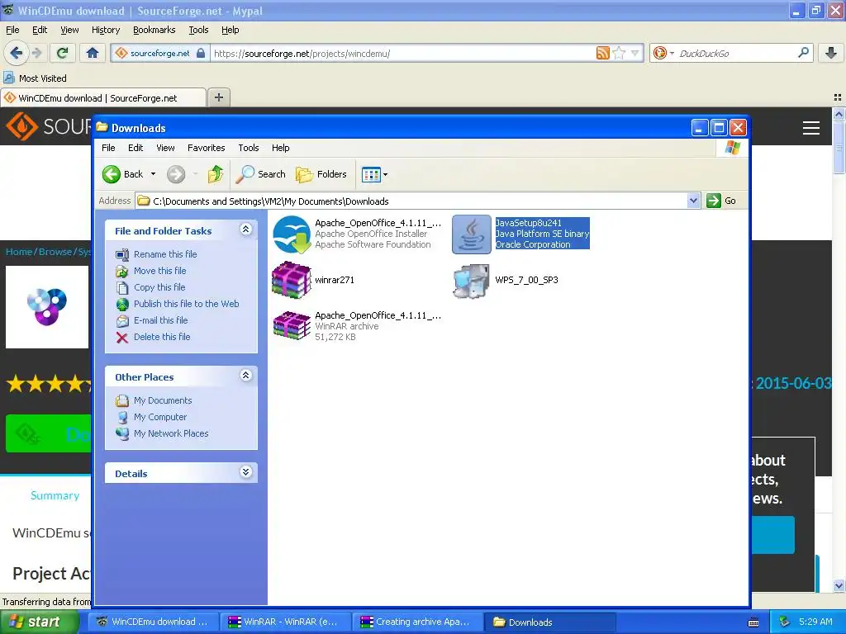Click E-mail this file

tap(161, 320)
